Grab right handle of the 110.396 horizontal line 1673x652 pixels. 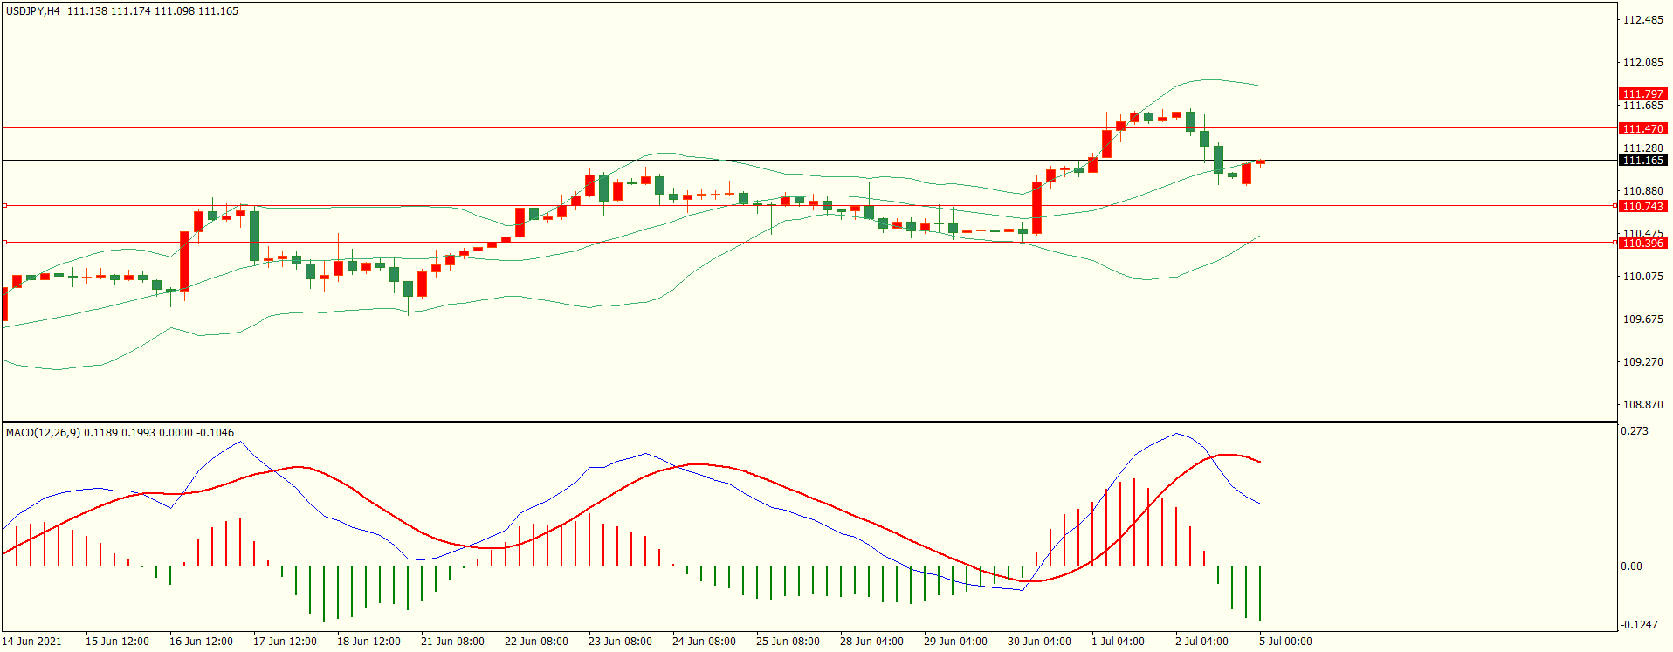1615,243
